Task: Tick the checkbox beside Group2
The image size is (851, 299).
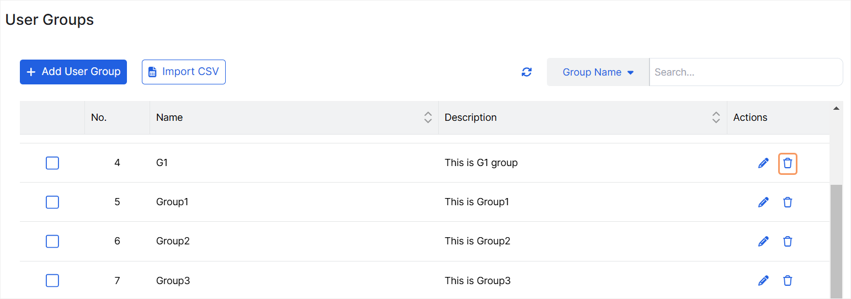Action: pos(52,242)
